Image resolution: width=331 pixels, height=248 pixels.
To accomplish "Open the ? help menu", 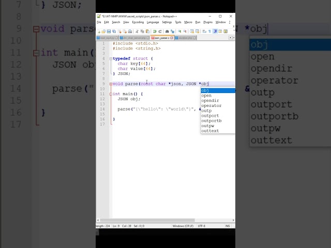I will pos(230,22).
